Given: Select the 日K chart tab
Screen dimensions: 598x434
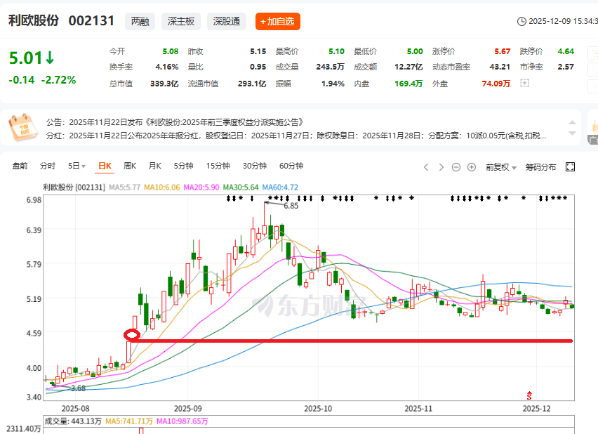Looking at the screenshot, I should 105,166.
